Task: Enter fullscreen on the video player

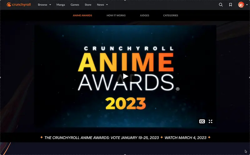Action: click(x=210, y=121)
